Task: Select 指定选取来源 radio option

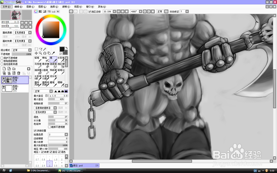Action: [2, 64]
